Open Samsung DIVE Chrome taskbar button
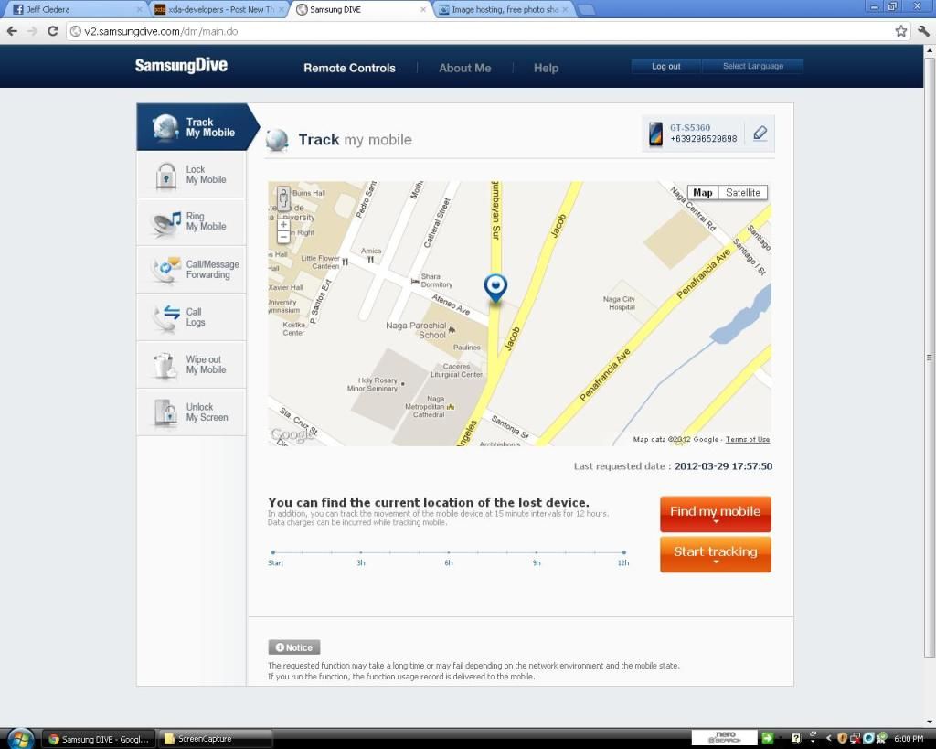The image size is (936, 749). (x=99, y=739)
